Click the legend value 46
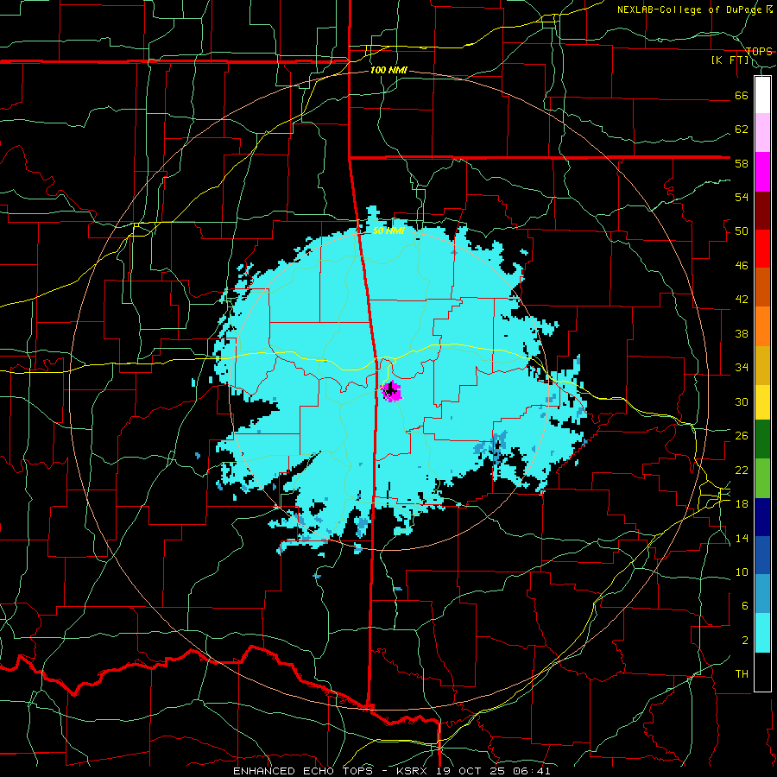 (x=742, y=266)
